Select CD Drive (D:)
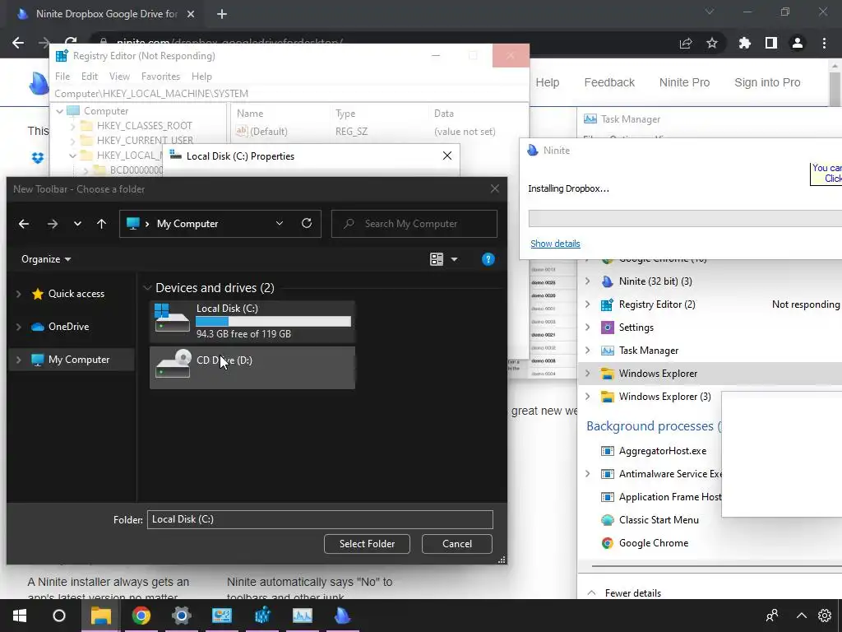Screen dimensions: 842x632 point(252,368)
